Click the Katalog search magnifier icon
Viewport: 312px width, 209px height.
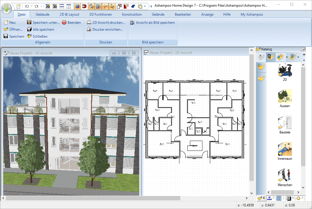[x=303, y=49]
